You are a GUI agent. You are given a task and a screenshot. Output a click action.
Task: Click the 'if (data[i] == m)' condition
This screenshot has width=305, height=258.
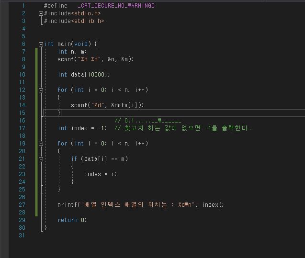click(100, 159)
